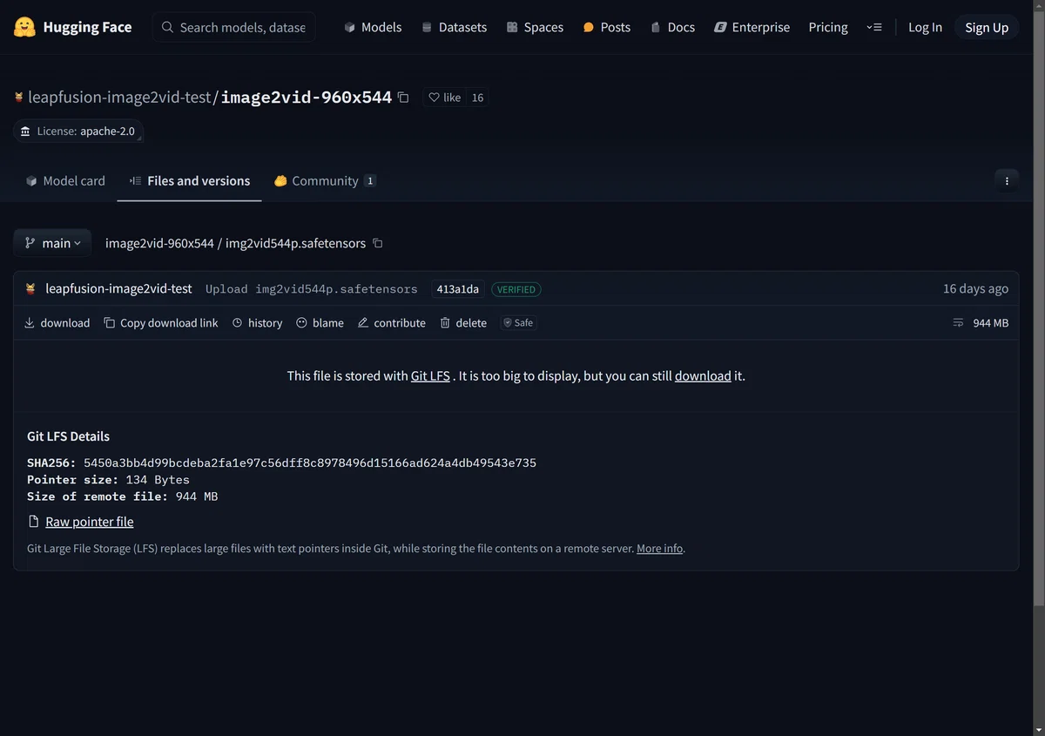The height and width of the screenshot is (736, 1045).
Task: Click the Pointer size 134 Bytes text
Action: coord(108,480)
